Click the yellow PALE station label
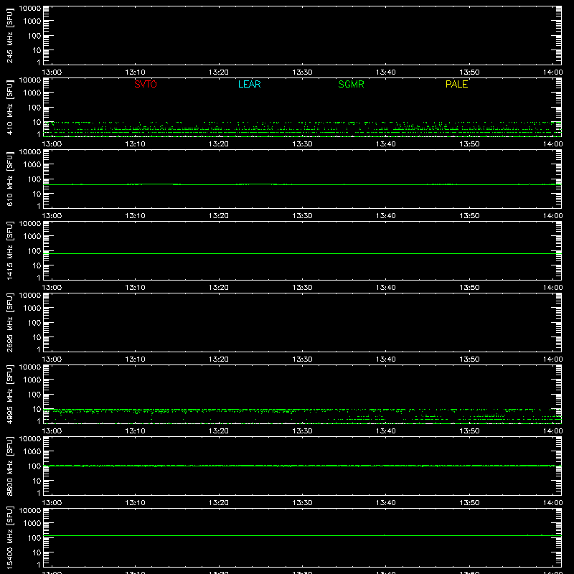This screenshot has width=574, height=574. (456, 84)
